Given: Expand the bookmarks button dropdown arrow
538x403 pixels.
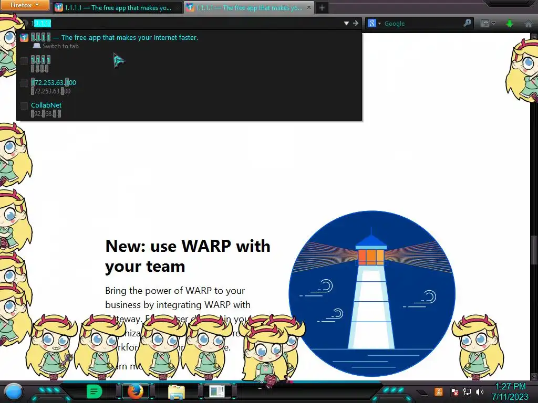Looking at the screenshot, I should click(x=494, y=23).
